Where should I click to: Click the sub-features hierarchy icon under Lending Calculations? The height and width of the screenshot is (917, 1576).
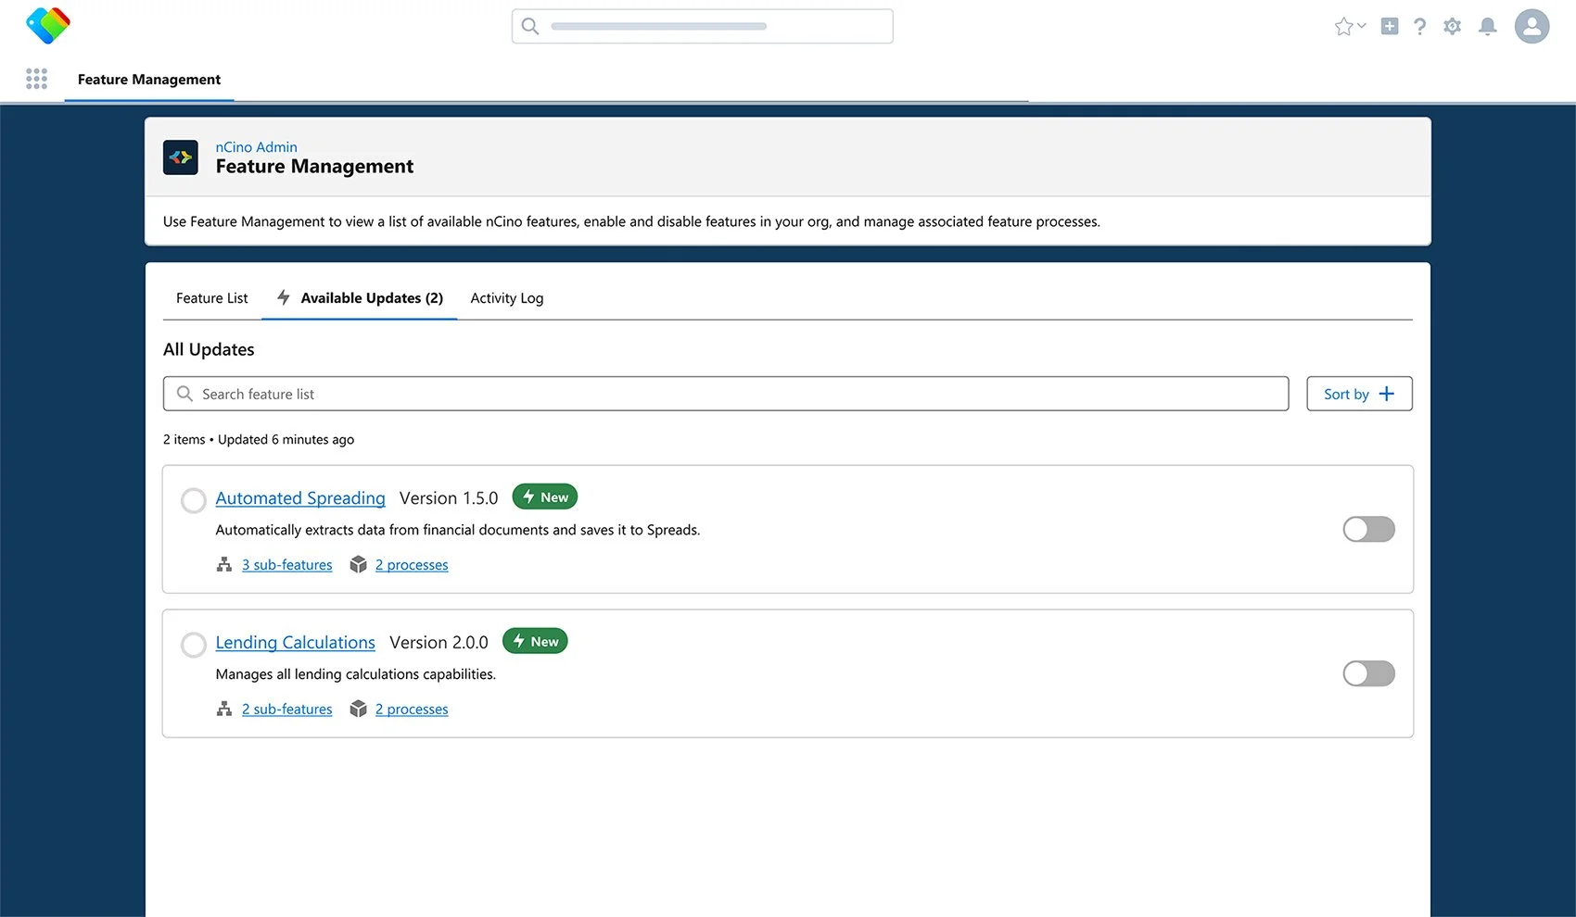pos(224,709)
